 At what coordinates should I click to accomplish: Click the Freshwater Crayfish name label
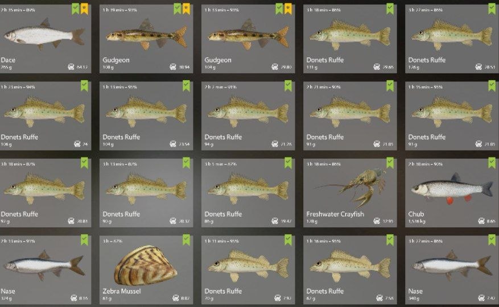(335, 214)
